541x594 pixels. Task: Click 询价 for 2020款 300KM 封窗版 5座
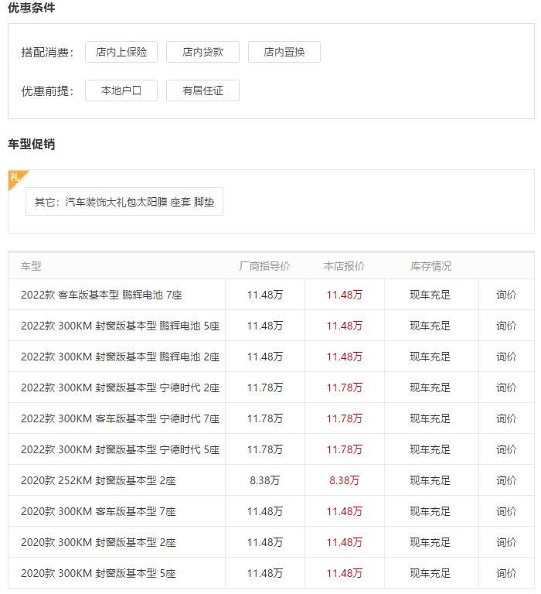(x=506, y=573)
